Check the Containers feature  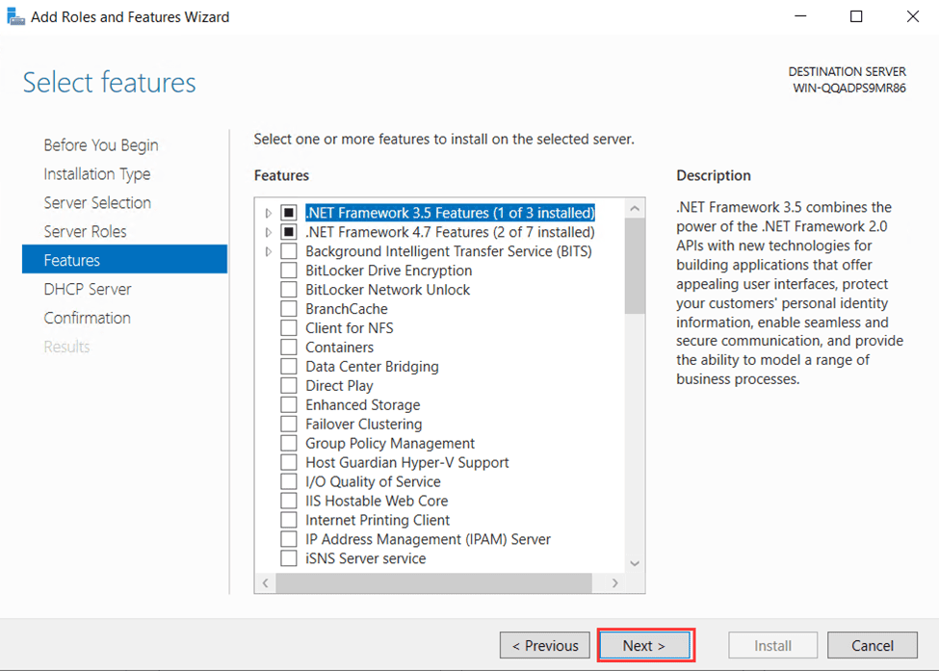[287, 348]
